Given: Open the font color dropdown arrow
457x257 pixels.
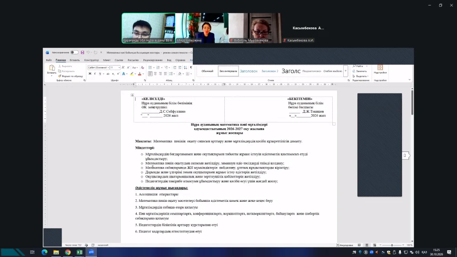Looking at the screenshot, I should tap(143, 74).
